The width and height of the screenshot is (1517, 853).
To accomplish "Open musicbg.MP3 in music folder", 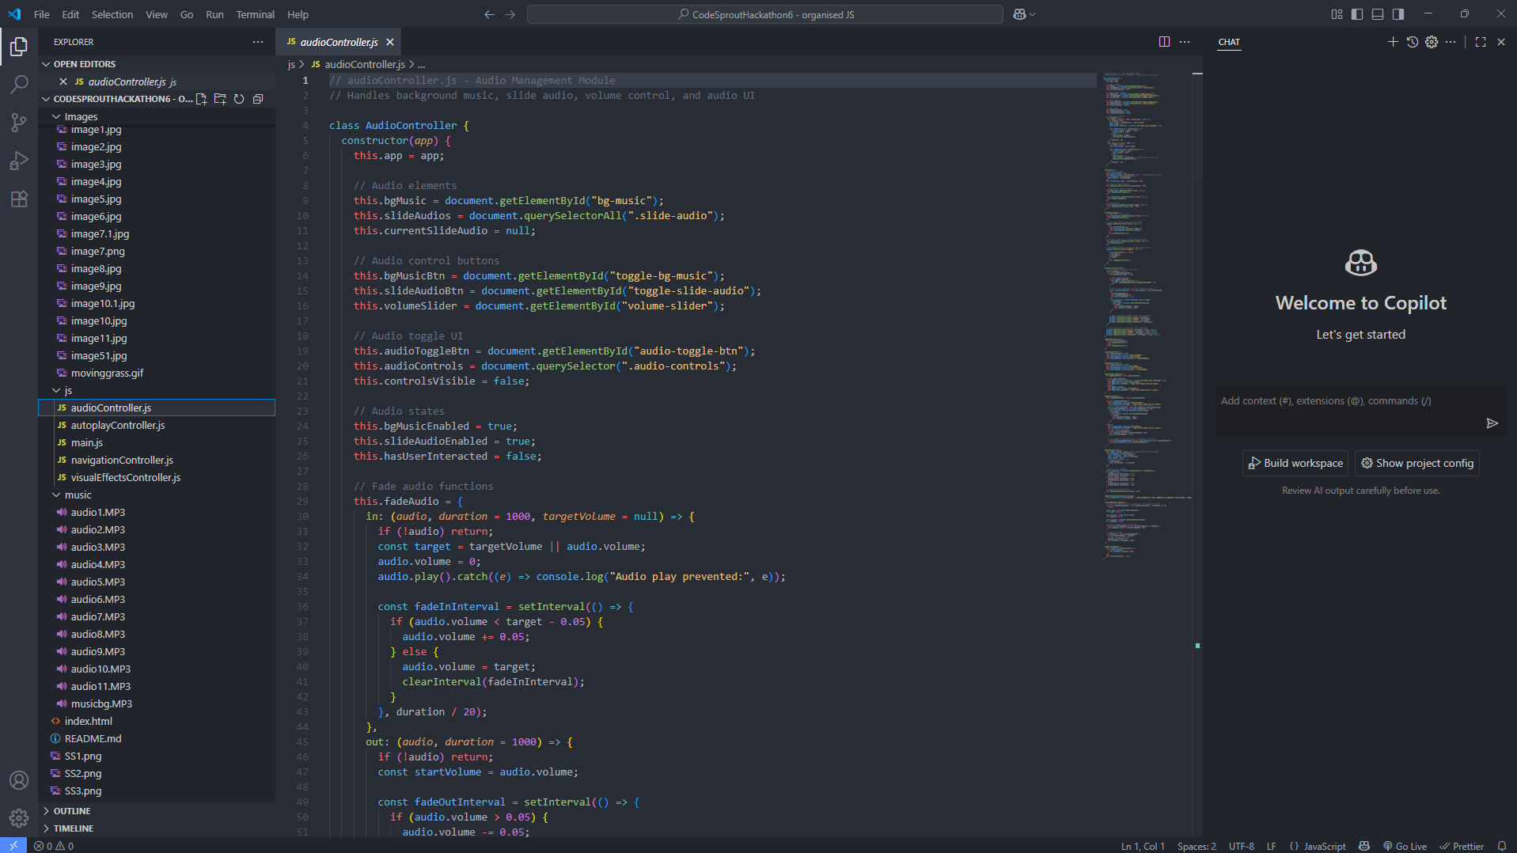I will click(157, 704).
